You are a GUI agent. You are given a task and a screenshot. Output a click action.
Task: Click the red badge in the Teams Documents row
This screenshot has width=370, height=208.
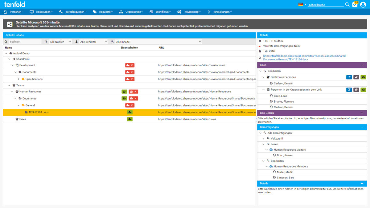click(133, 99)
